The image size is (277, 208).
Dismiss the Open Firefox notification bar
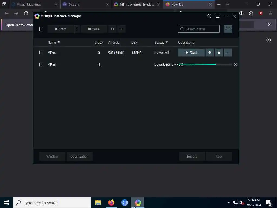coord(270,24)
